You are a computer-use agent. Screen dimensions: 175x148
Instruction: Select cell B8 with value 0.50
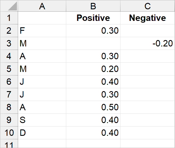tap(93, 107)
